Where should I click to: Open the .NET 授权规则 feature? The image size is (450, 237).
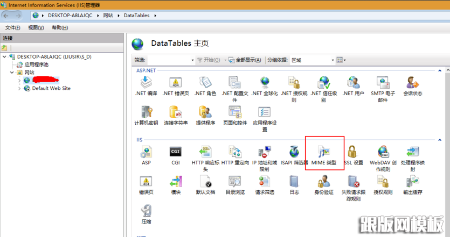(x=294, y=89)
